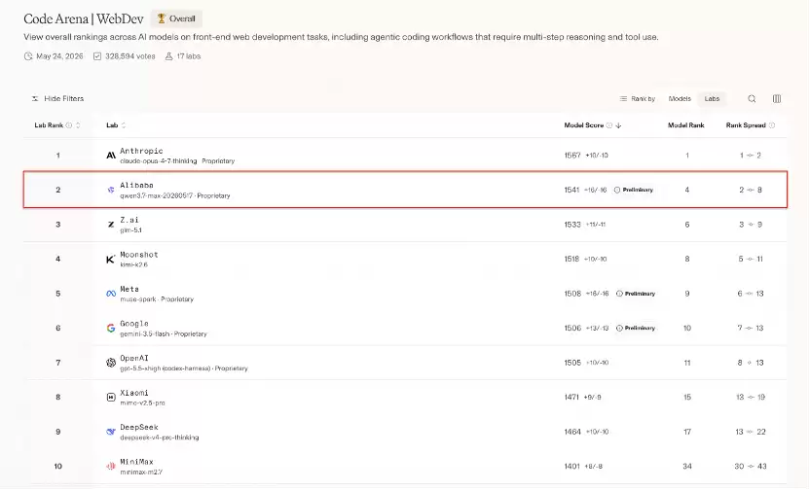Click the Model Rank column header
Viewport: 810px width, 490px height.
coord(686,125)
